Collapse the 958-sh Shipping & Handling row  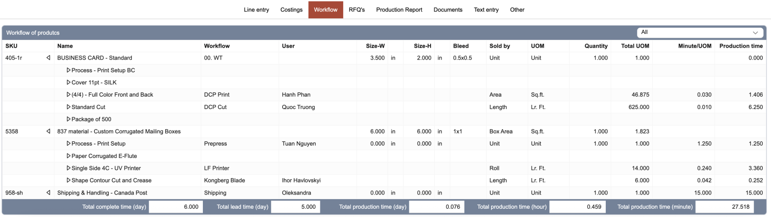point(48,193)
